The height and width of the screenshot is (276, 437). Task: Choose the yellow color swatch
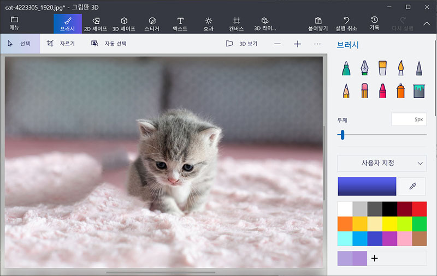tap(389, 224)
